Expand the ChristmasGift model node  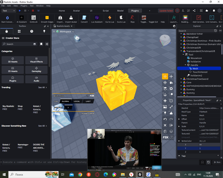pos(181,48)
